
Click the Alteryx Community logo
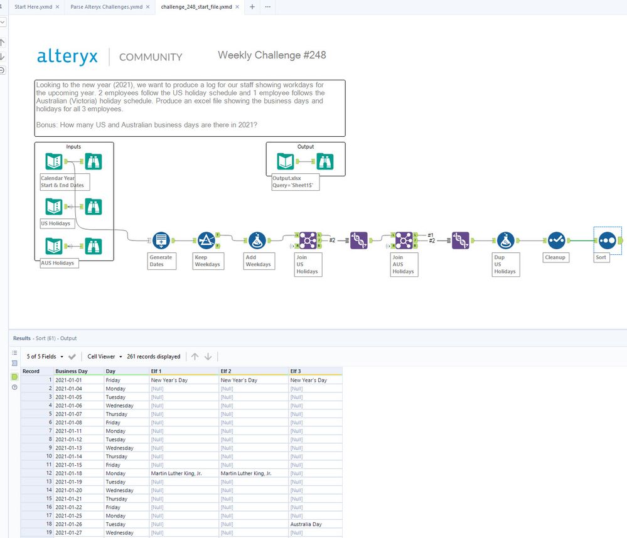pyautogui.click(x=109, y=56)
